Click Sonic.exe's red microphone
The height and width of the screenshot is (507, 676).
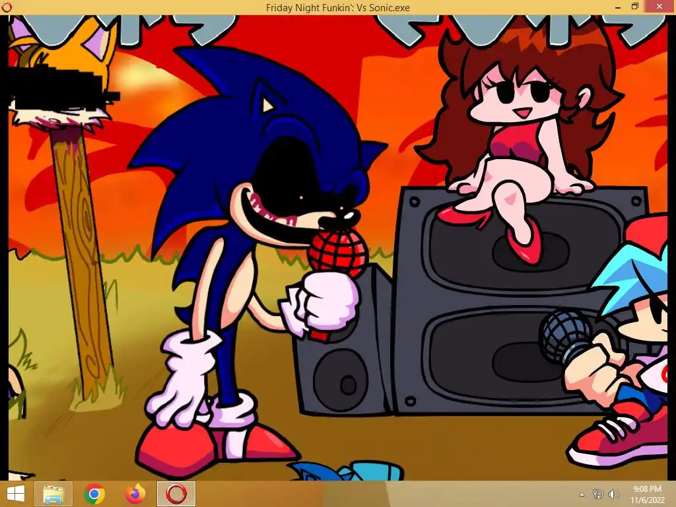337,254
